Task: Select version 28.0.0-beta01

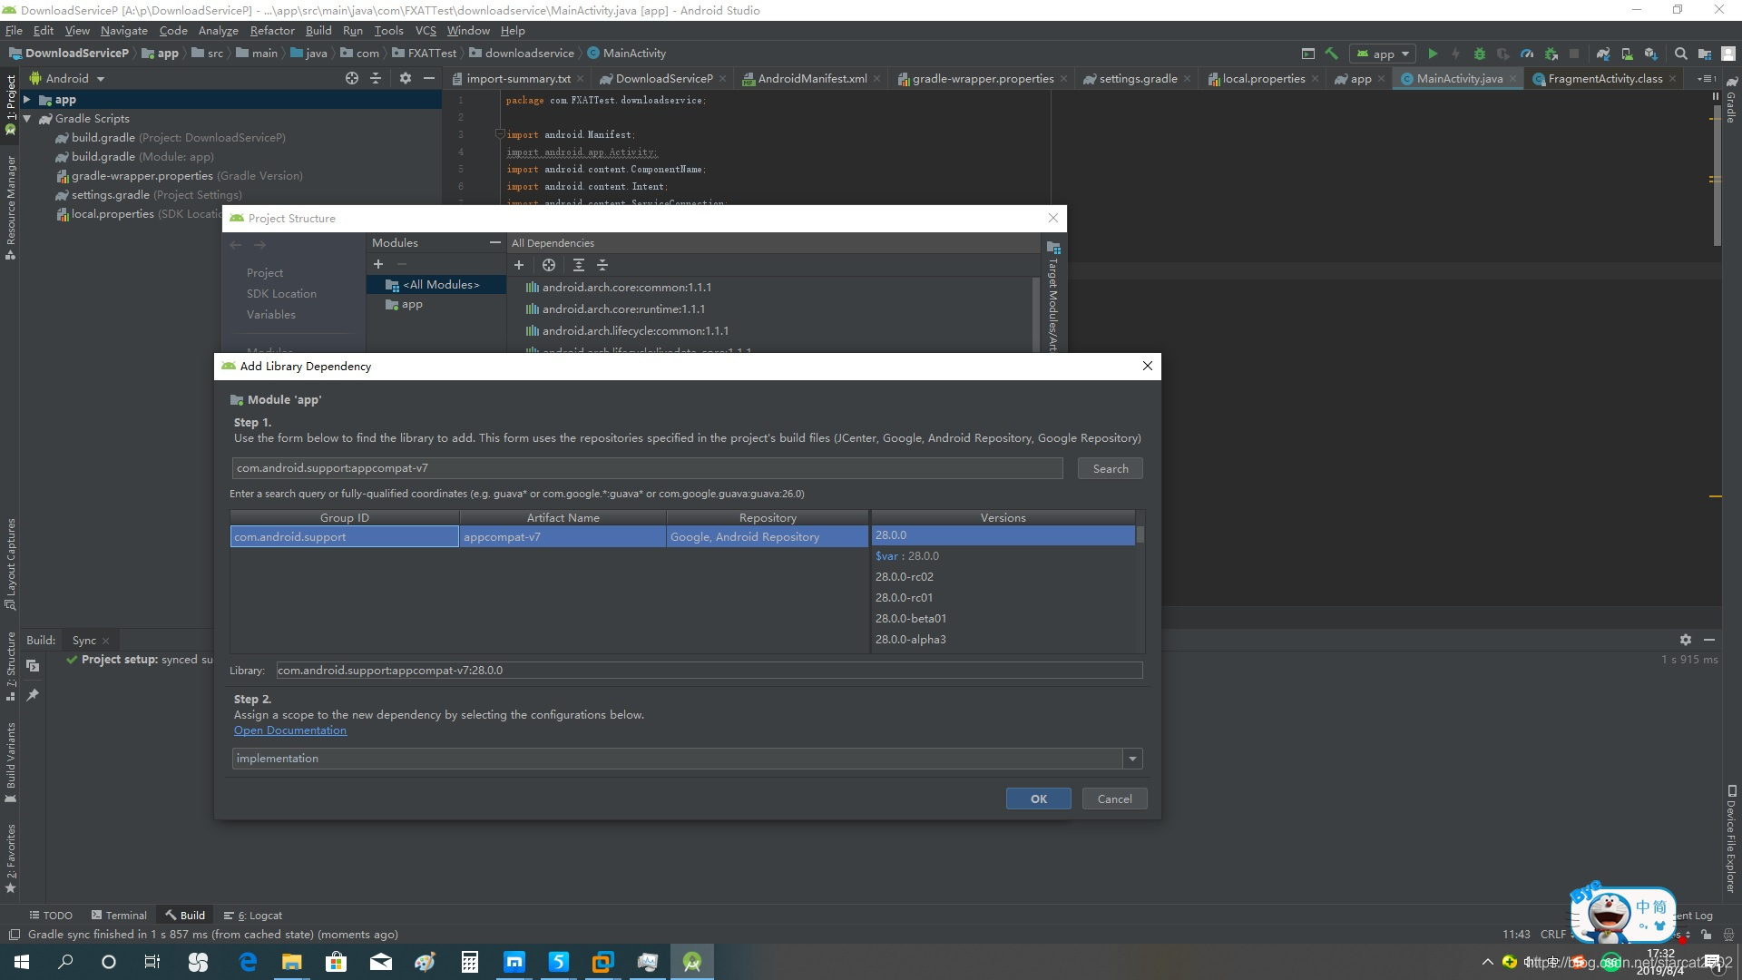Action: pyautogui.click(x=1003, y=619)
